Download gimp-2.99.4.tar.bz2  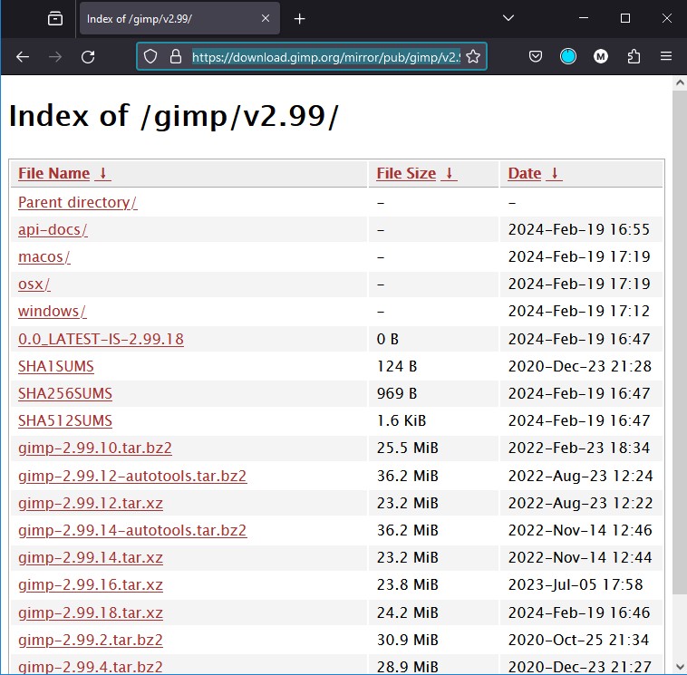coord(91,667)
